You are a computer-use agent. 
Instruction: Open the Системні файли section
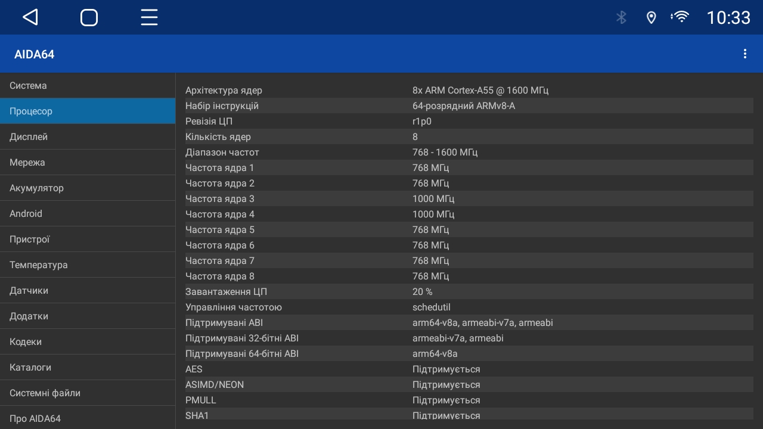[x=88, y=393]
